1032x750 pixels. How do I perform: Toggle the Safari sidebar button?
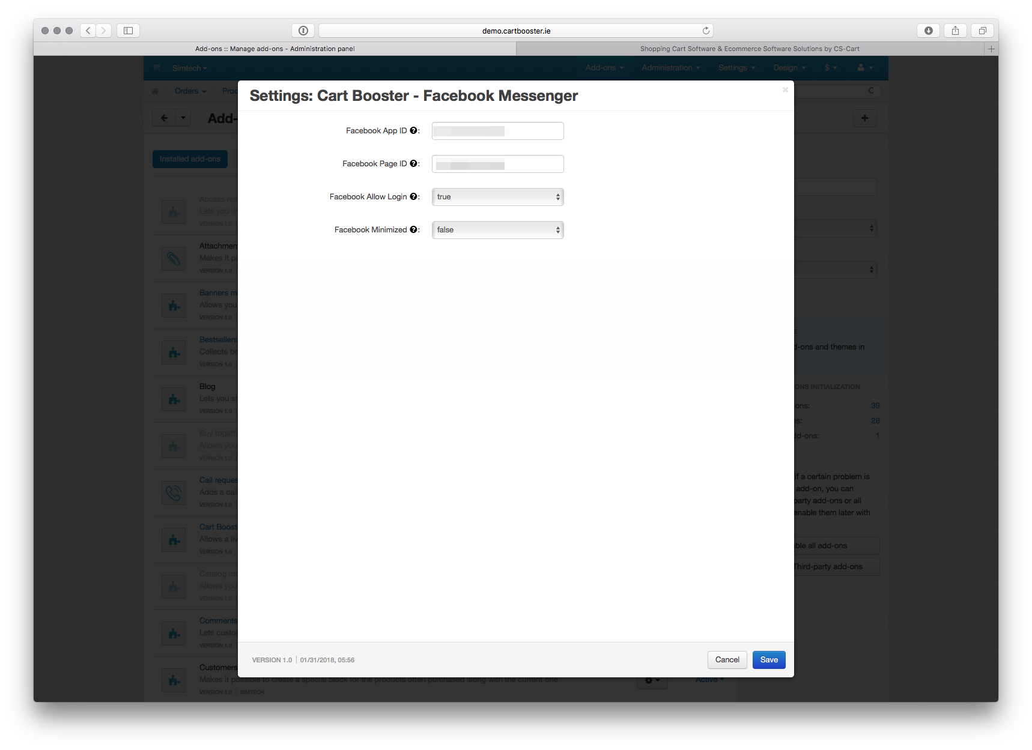128,30
